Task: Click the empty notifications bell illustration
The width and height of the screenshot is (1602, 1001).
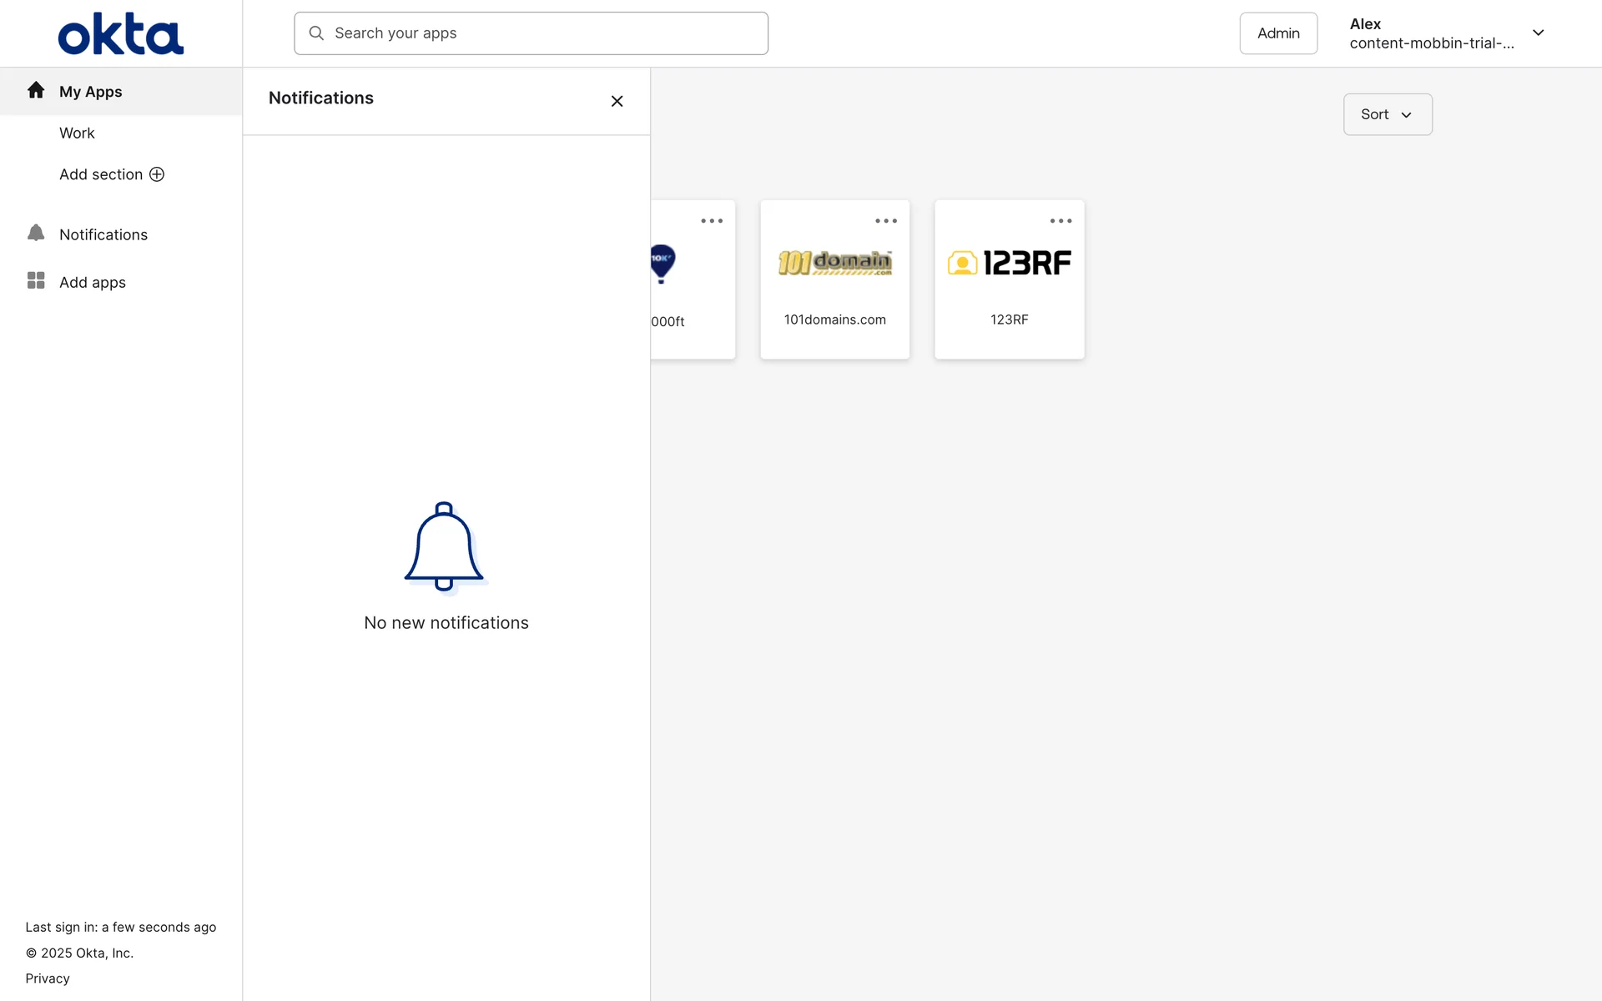Action: pyautogui.click(x=444, y=546)
